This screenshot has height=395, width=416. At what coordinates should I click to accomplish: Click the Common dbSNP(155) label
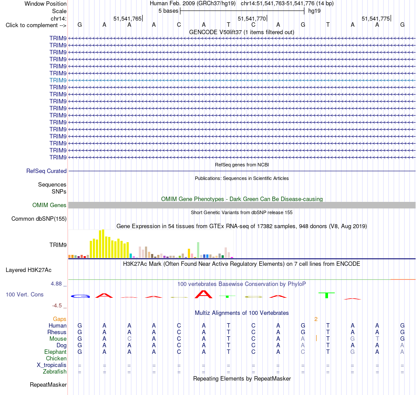tap(39, 219)
